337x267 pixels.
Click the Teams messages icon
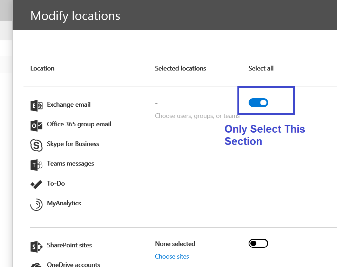(x=36, y=165)
